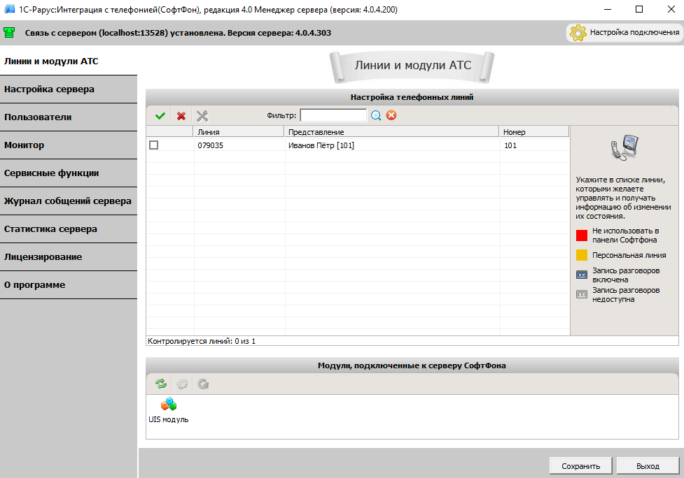This screenshot has width=684, height=478.
Task: Refresh modules list with green arrows icon
Action: pyautogui.click(x=161, y=384)
